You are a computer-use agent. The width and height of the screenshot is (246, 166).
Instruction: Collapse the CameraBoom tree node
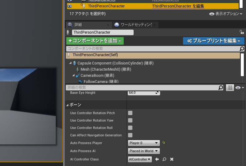(73, 76)
